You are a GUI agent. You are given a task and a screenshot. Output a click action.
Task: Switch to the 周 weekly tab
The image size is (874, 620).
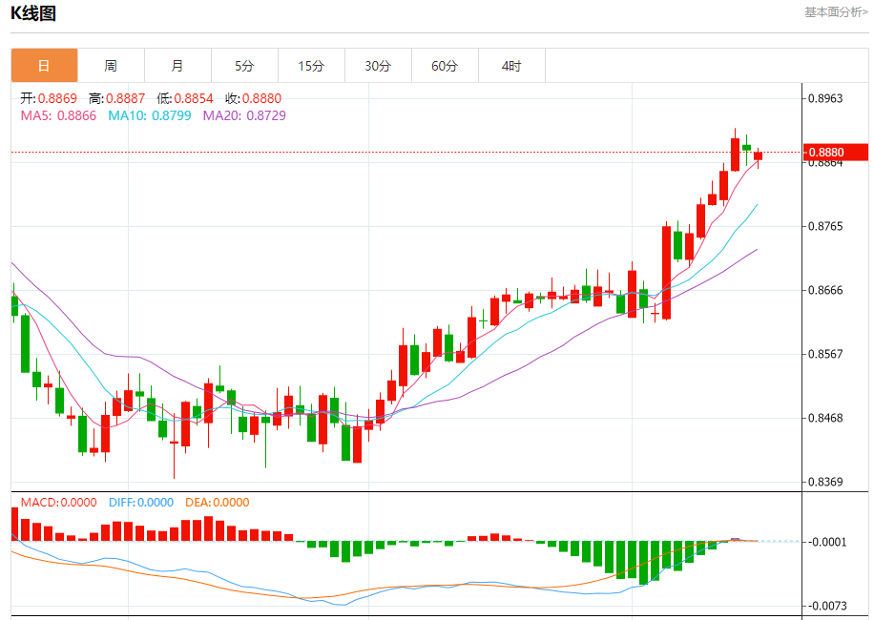click(111, 66)
